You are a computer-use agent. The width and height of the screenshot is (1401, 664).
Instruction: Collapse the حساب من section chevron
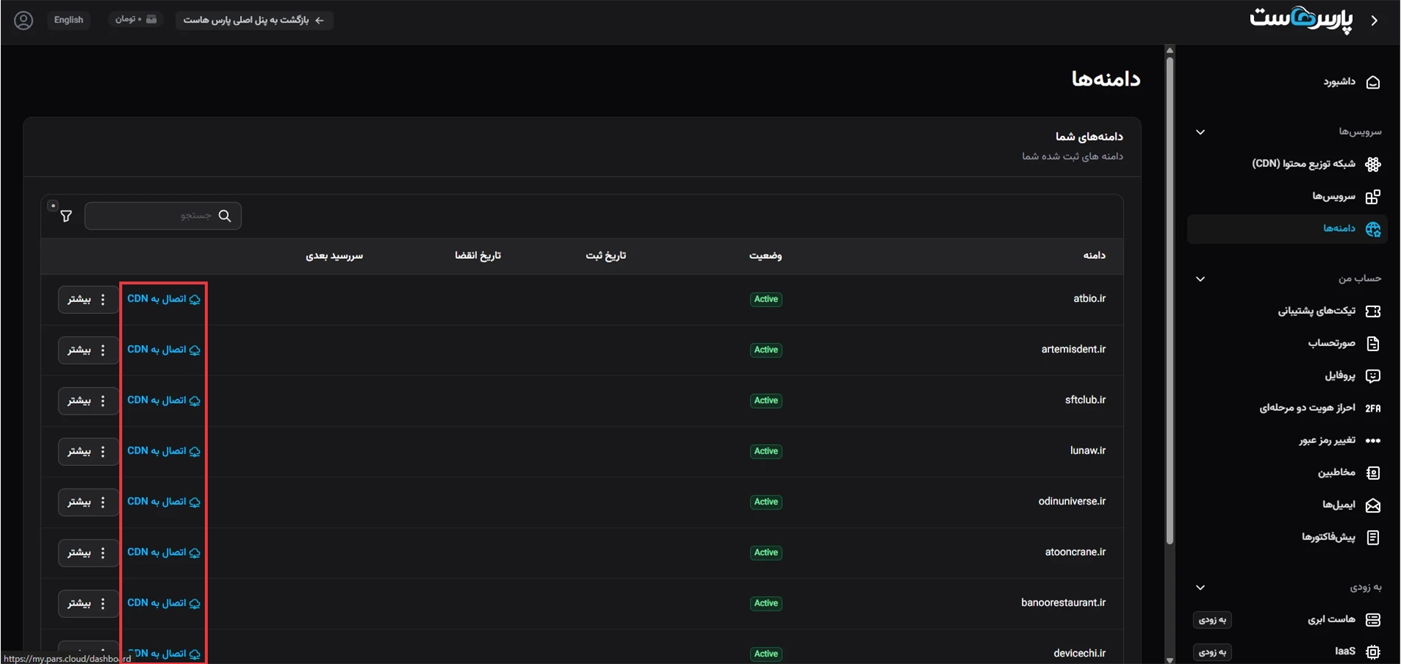[1201, 279]
